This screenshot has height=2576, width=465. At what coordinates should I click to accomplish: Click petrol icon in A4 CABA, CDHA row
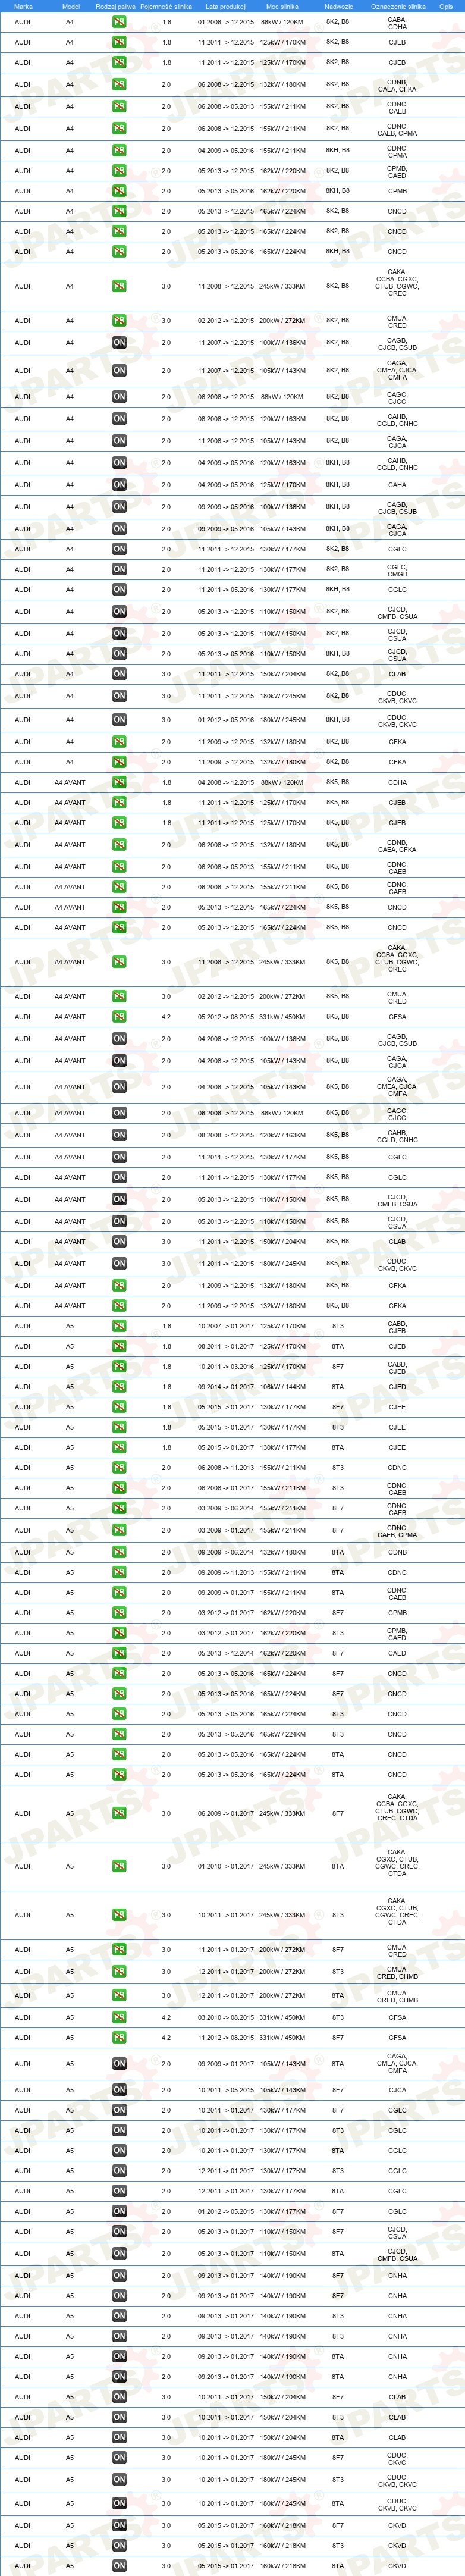tap(119, 22)
